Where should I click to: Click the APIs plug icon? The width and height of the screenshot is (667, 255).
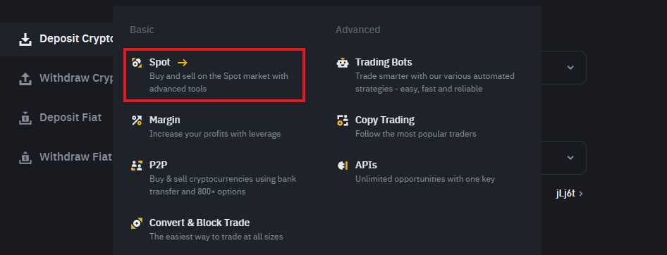[343, 166]
